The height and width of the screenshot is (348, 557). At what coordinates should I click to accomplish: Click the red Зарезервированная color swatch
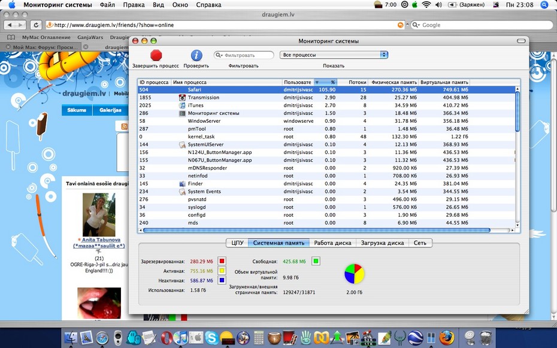(x=222, y=261)
